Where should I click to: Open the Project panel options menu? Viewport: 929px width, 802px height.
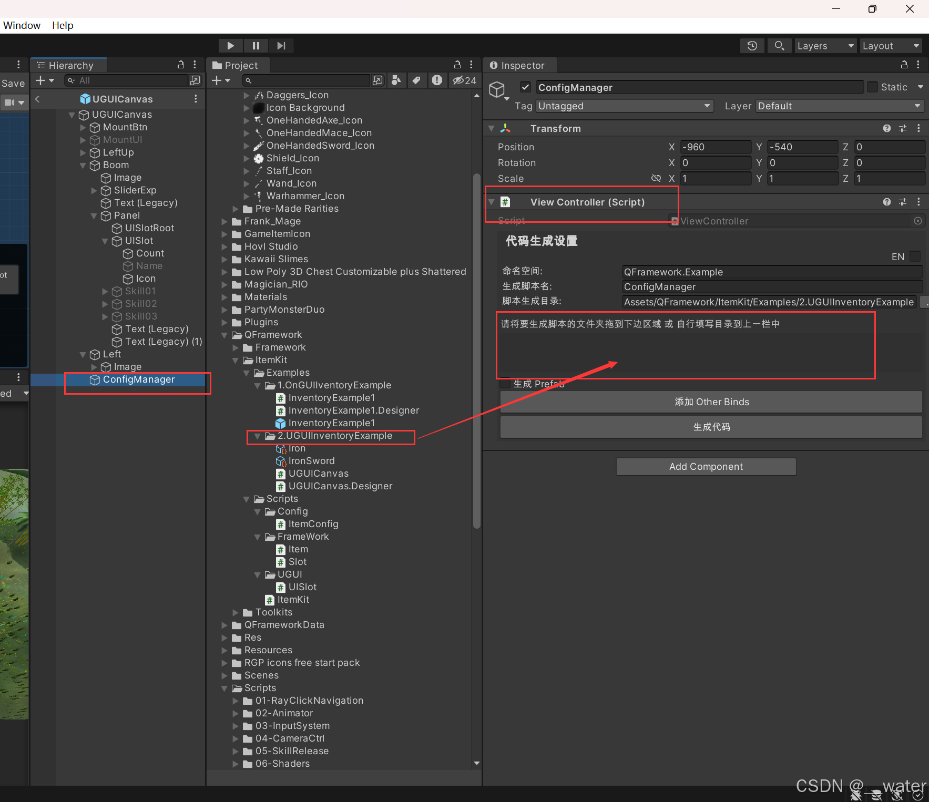click(471, 65)
